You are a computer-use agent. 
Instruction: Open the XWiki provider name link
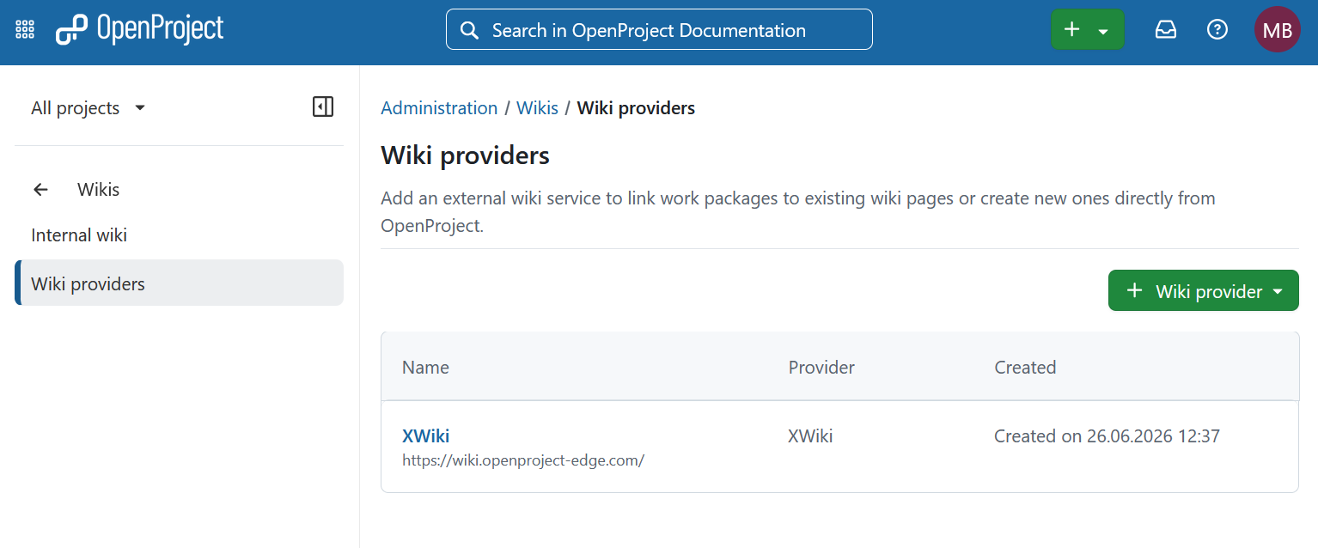[425, 436]
